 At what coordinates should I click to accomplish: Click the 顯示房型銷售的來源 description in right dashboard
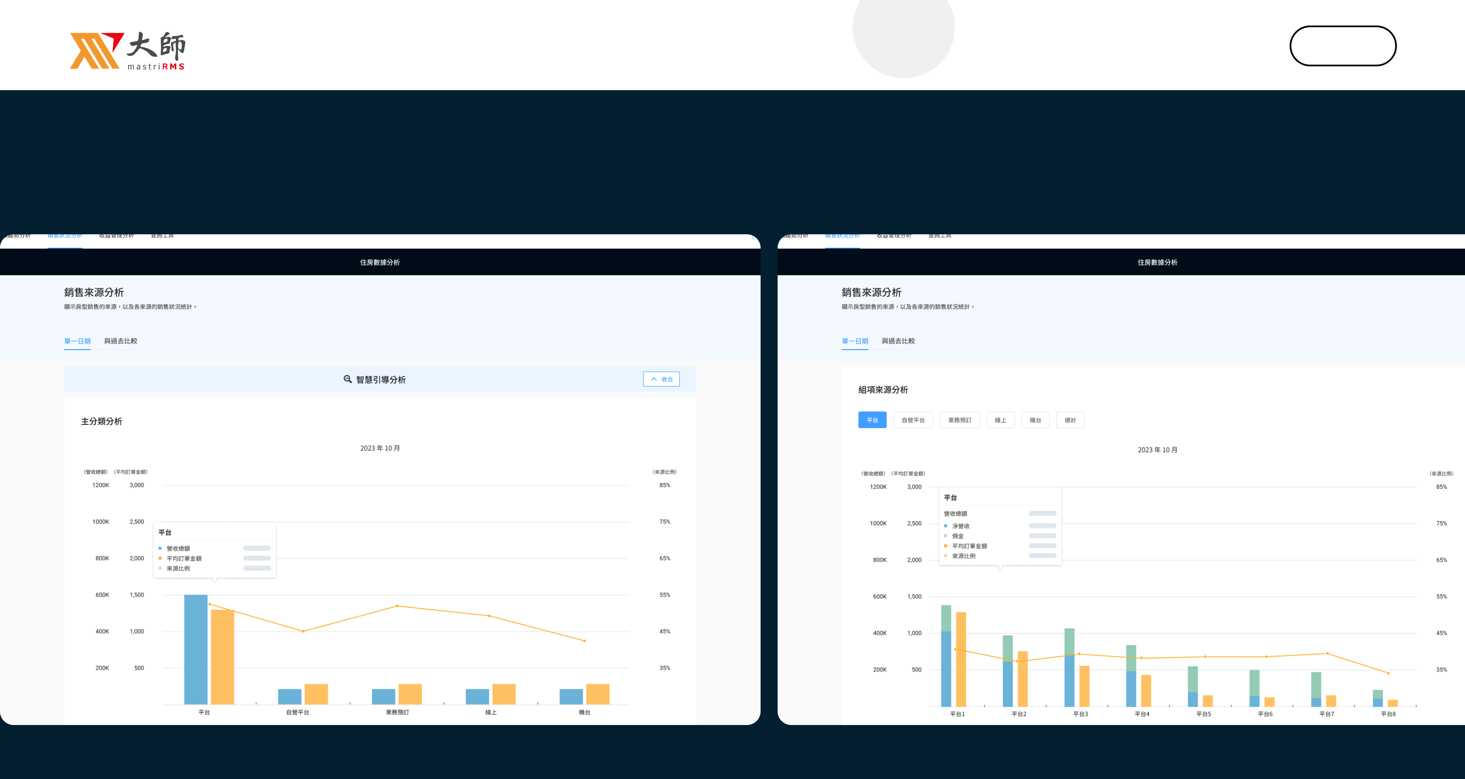(x=908, y=307)
